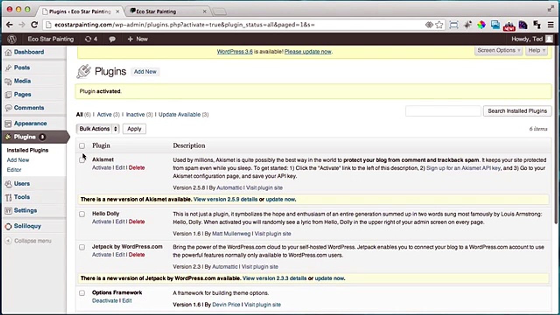Open Sign up for an Akismet API key
Screen dimensions: 560x315
click(463, 168)
